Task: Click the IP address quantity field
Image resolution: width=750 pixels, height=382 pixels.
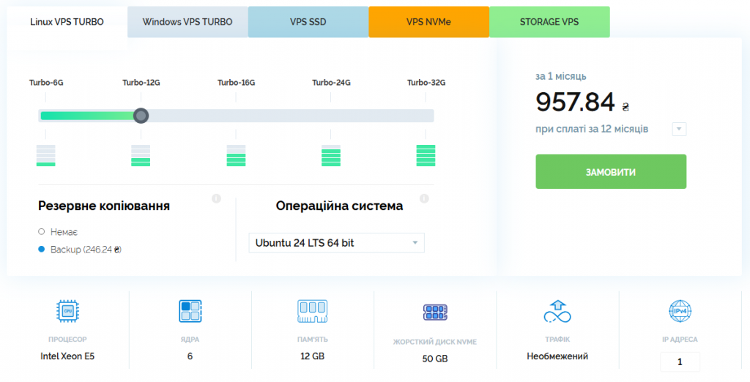Action: (680, 362)
